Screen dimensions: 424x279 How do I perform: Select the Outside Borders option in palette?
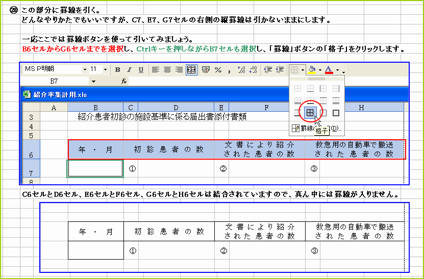point(323,113)
